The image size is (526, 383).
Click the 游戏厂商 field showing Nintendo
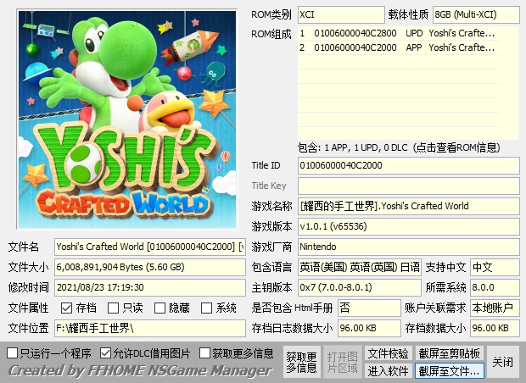pos(409,247)
